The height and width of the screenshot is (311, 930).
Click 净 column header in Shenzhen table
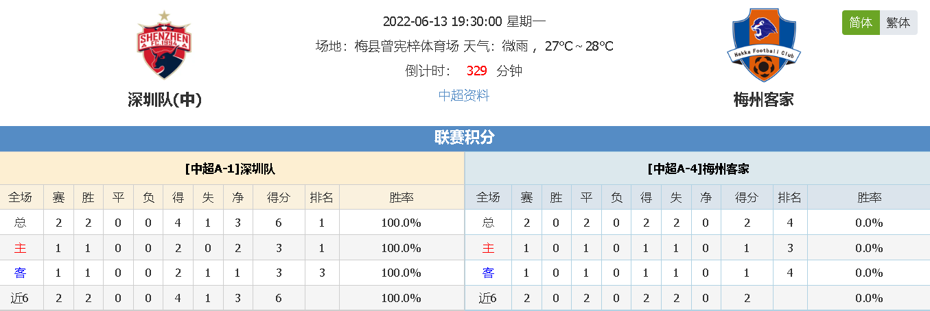pyautogui.click(x=238, y=197)
